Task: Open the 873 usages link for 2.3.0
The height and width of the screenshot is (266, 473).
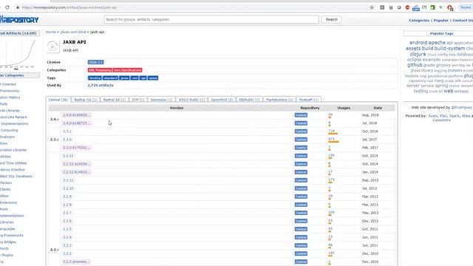Action: [332, 139]
